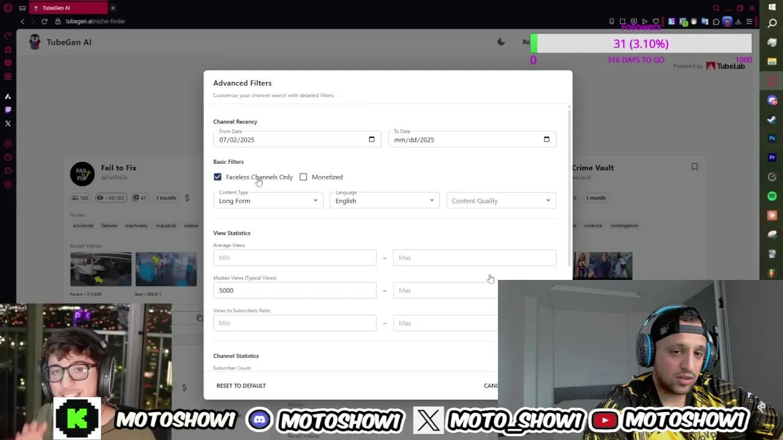The height and width of the screenshot is (440, 783).
Task: Launch Spotify from the taskbar
Action: click(772, 196)
